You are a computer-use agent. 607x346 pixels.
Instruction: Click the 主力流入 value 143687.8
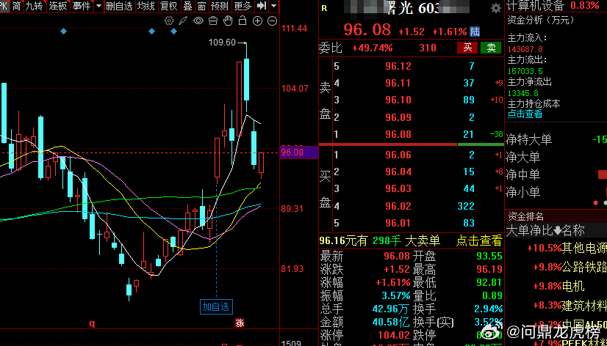[x=525, y=49]
